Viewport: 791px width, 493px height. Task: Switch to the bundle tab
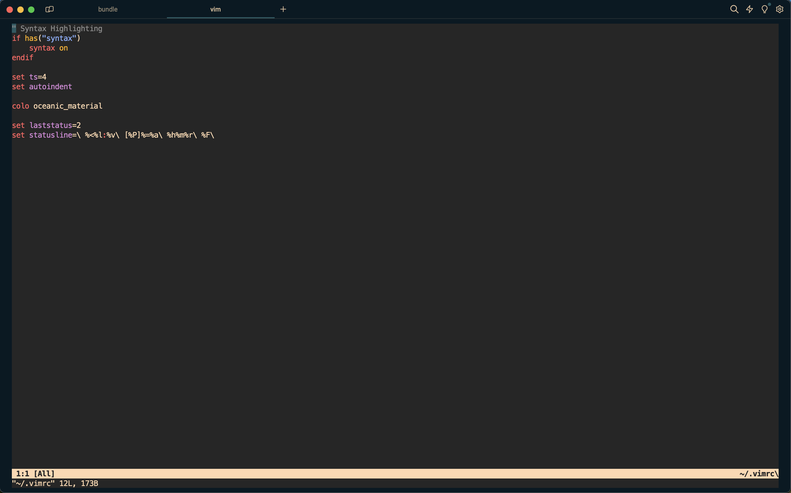coord(108,9)
